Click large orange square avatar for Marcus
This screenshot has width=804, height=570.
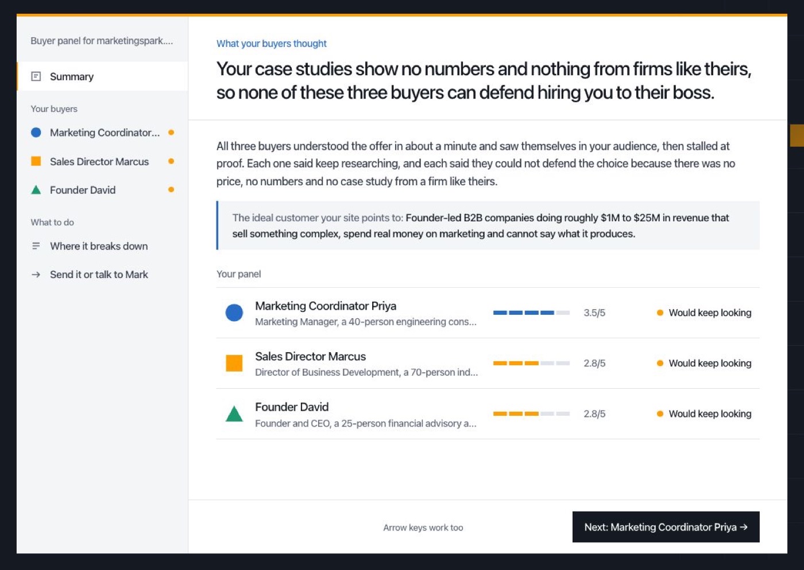coord(234,363)
